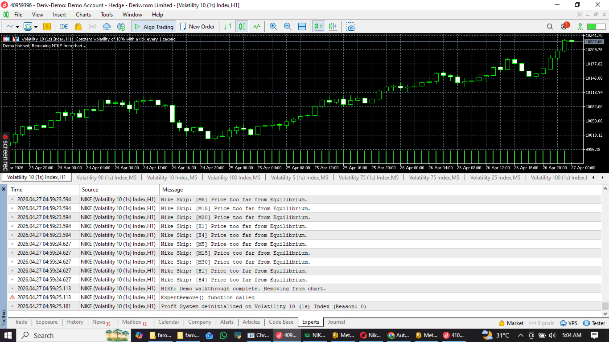This screenshot has width=609, height=342.
Task: Click the right arrow to scroll chart tabs
Action: pyautogui.click(x=603, y=177)
